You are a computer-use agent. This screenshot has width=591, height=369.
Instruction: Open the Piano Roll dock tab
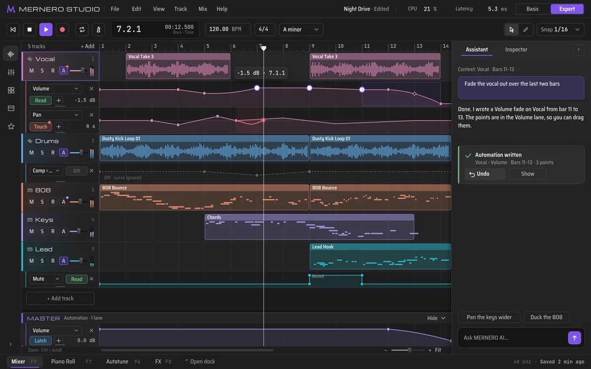(71, 362)
